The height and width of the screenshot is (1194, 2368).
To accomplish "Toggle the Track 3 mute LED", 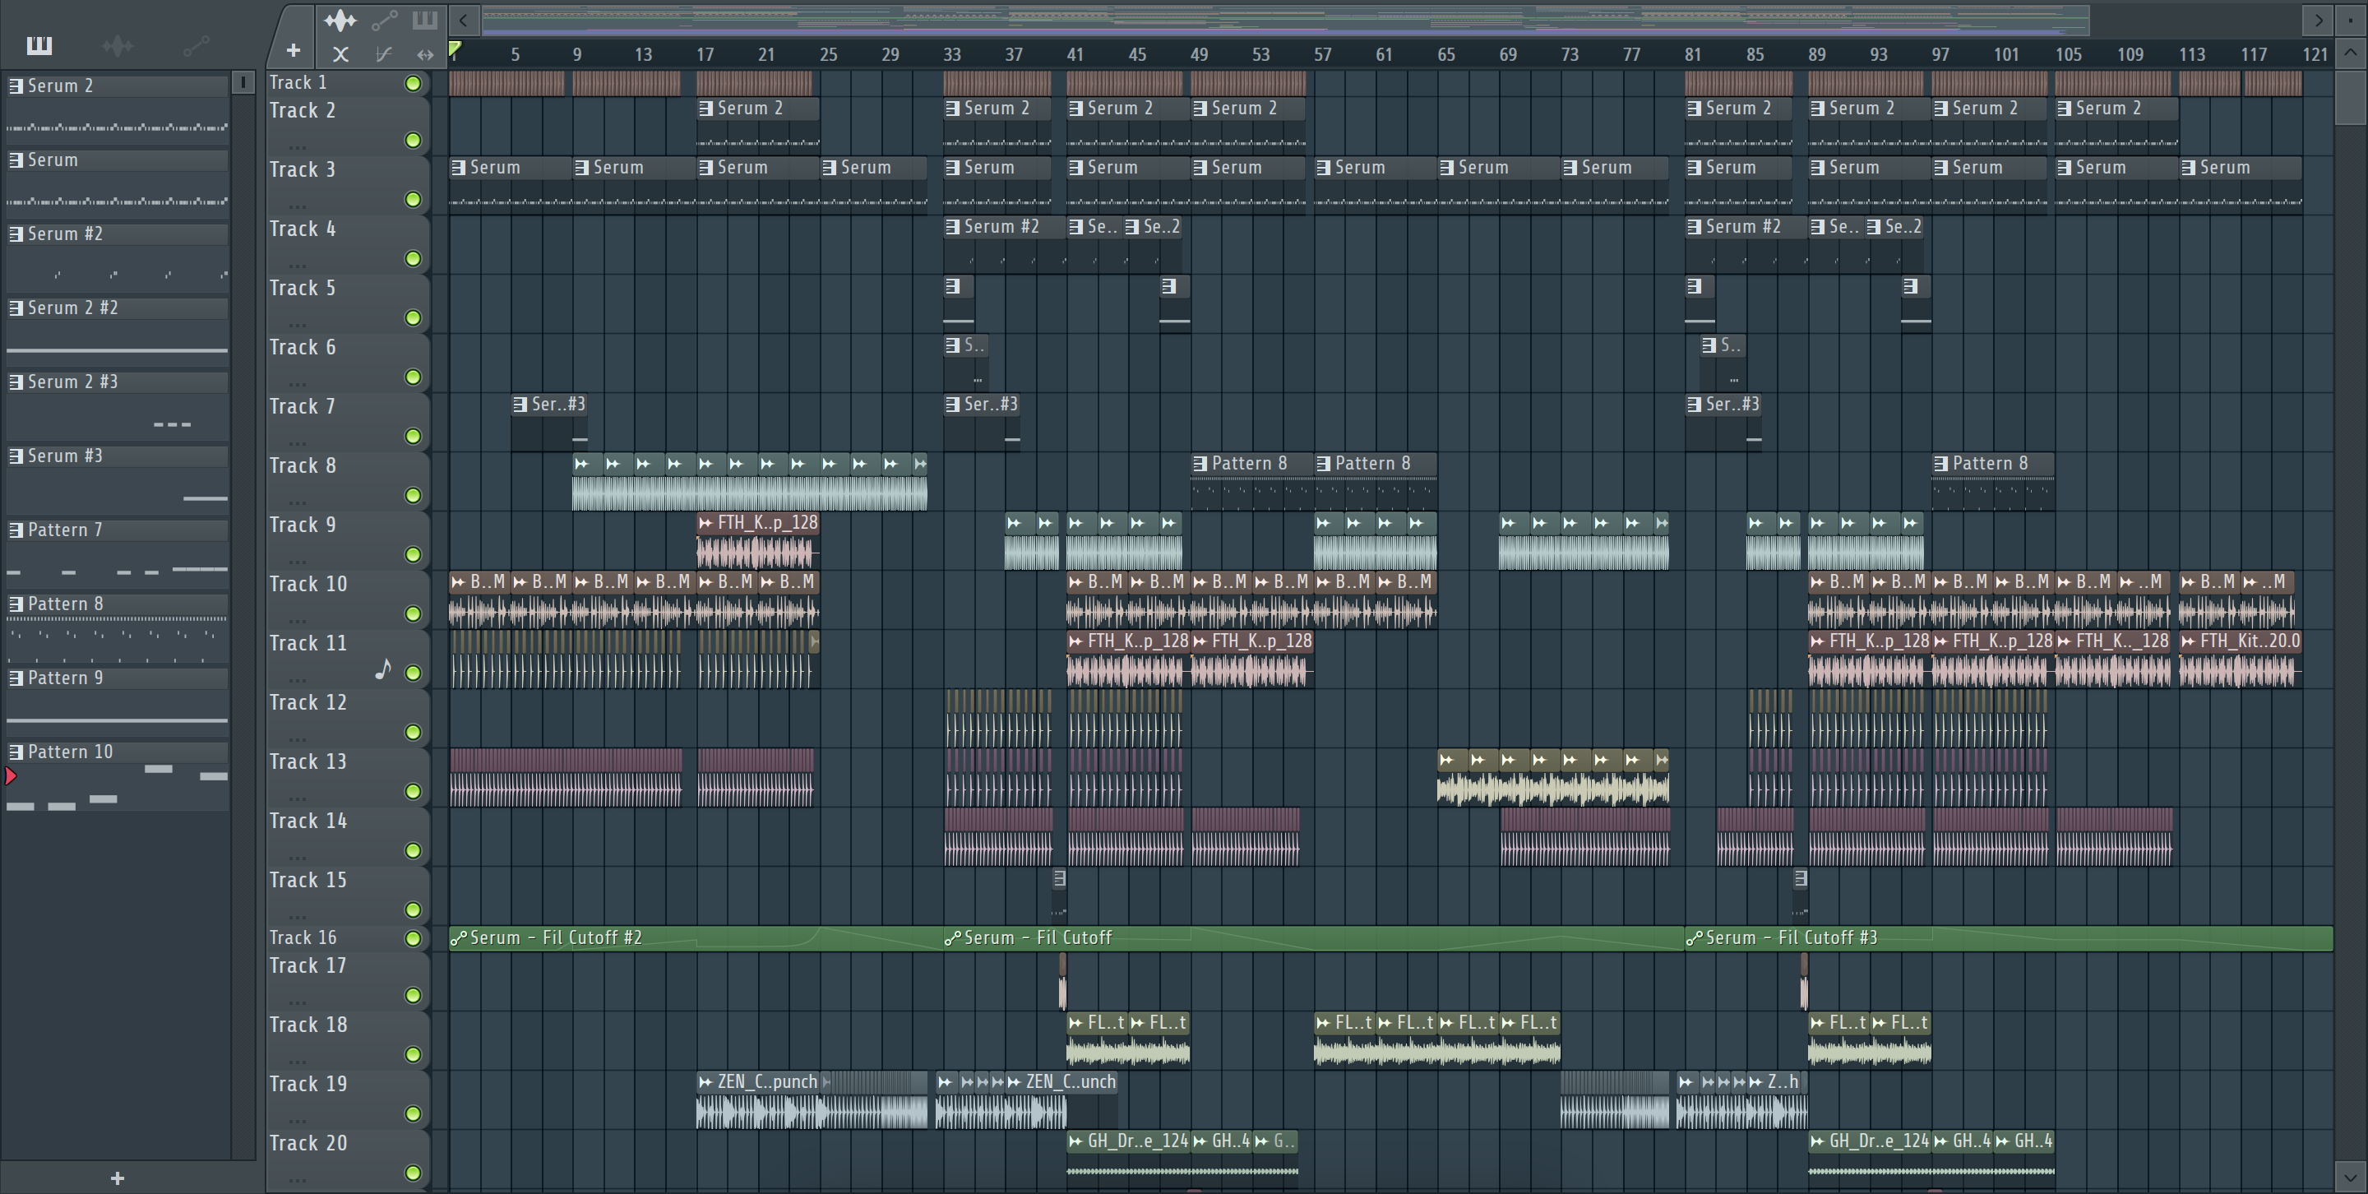I will 413,200.
